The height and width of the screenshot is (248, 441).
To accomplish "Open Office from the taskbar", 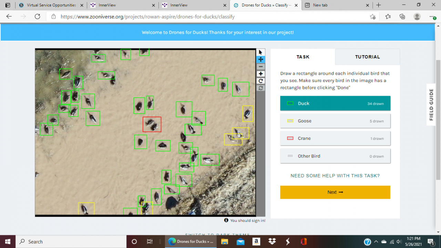I will [x=304, y=241].
